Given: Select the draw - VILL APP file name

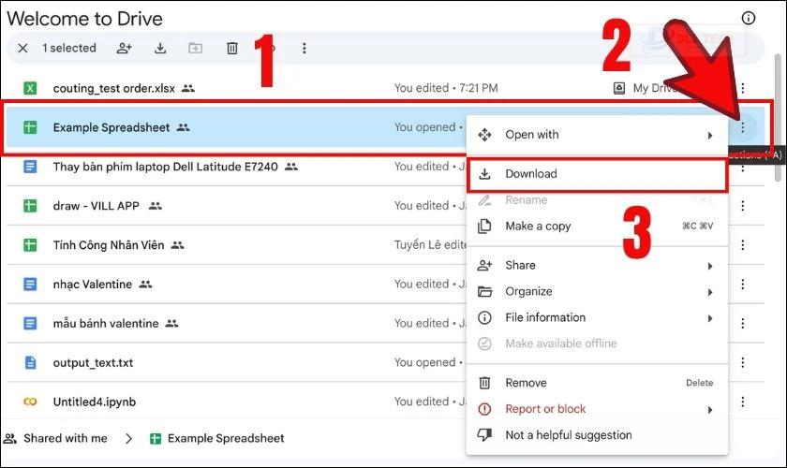Looking at the screenshot, I should pos(97,206).
